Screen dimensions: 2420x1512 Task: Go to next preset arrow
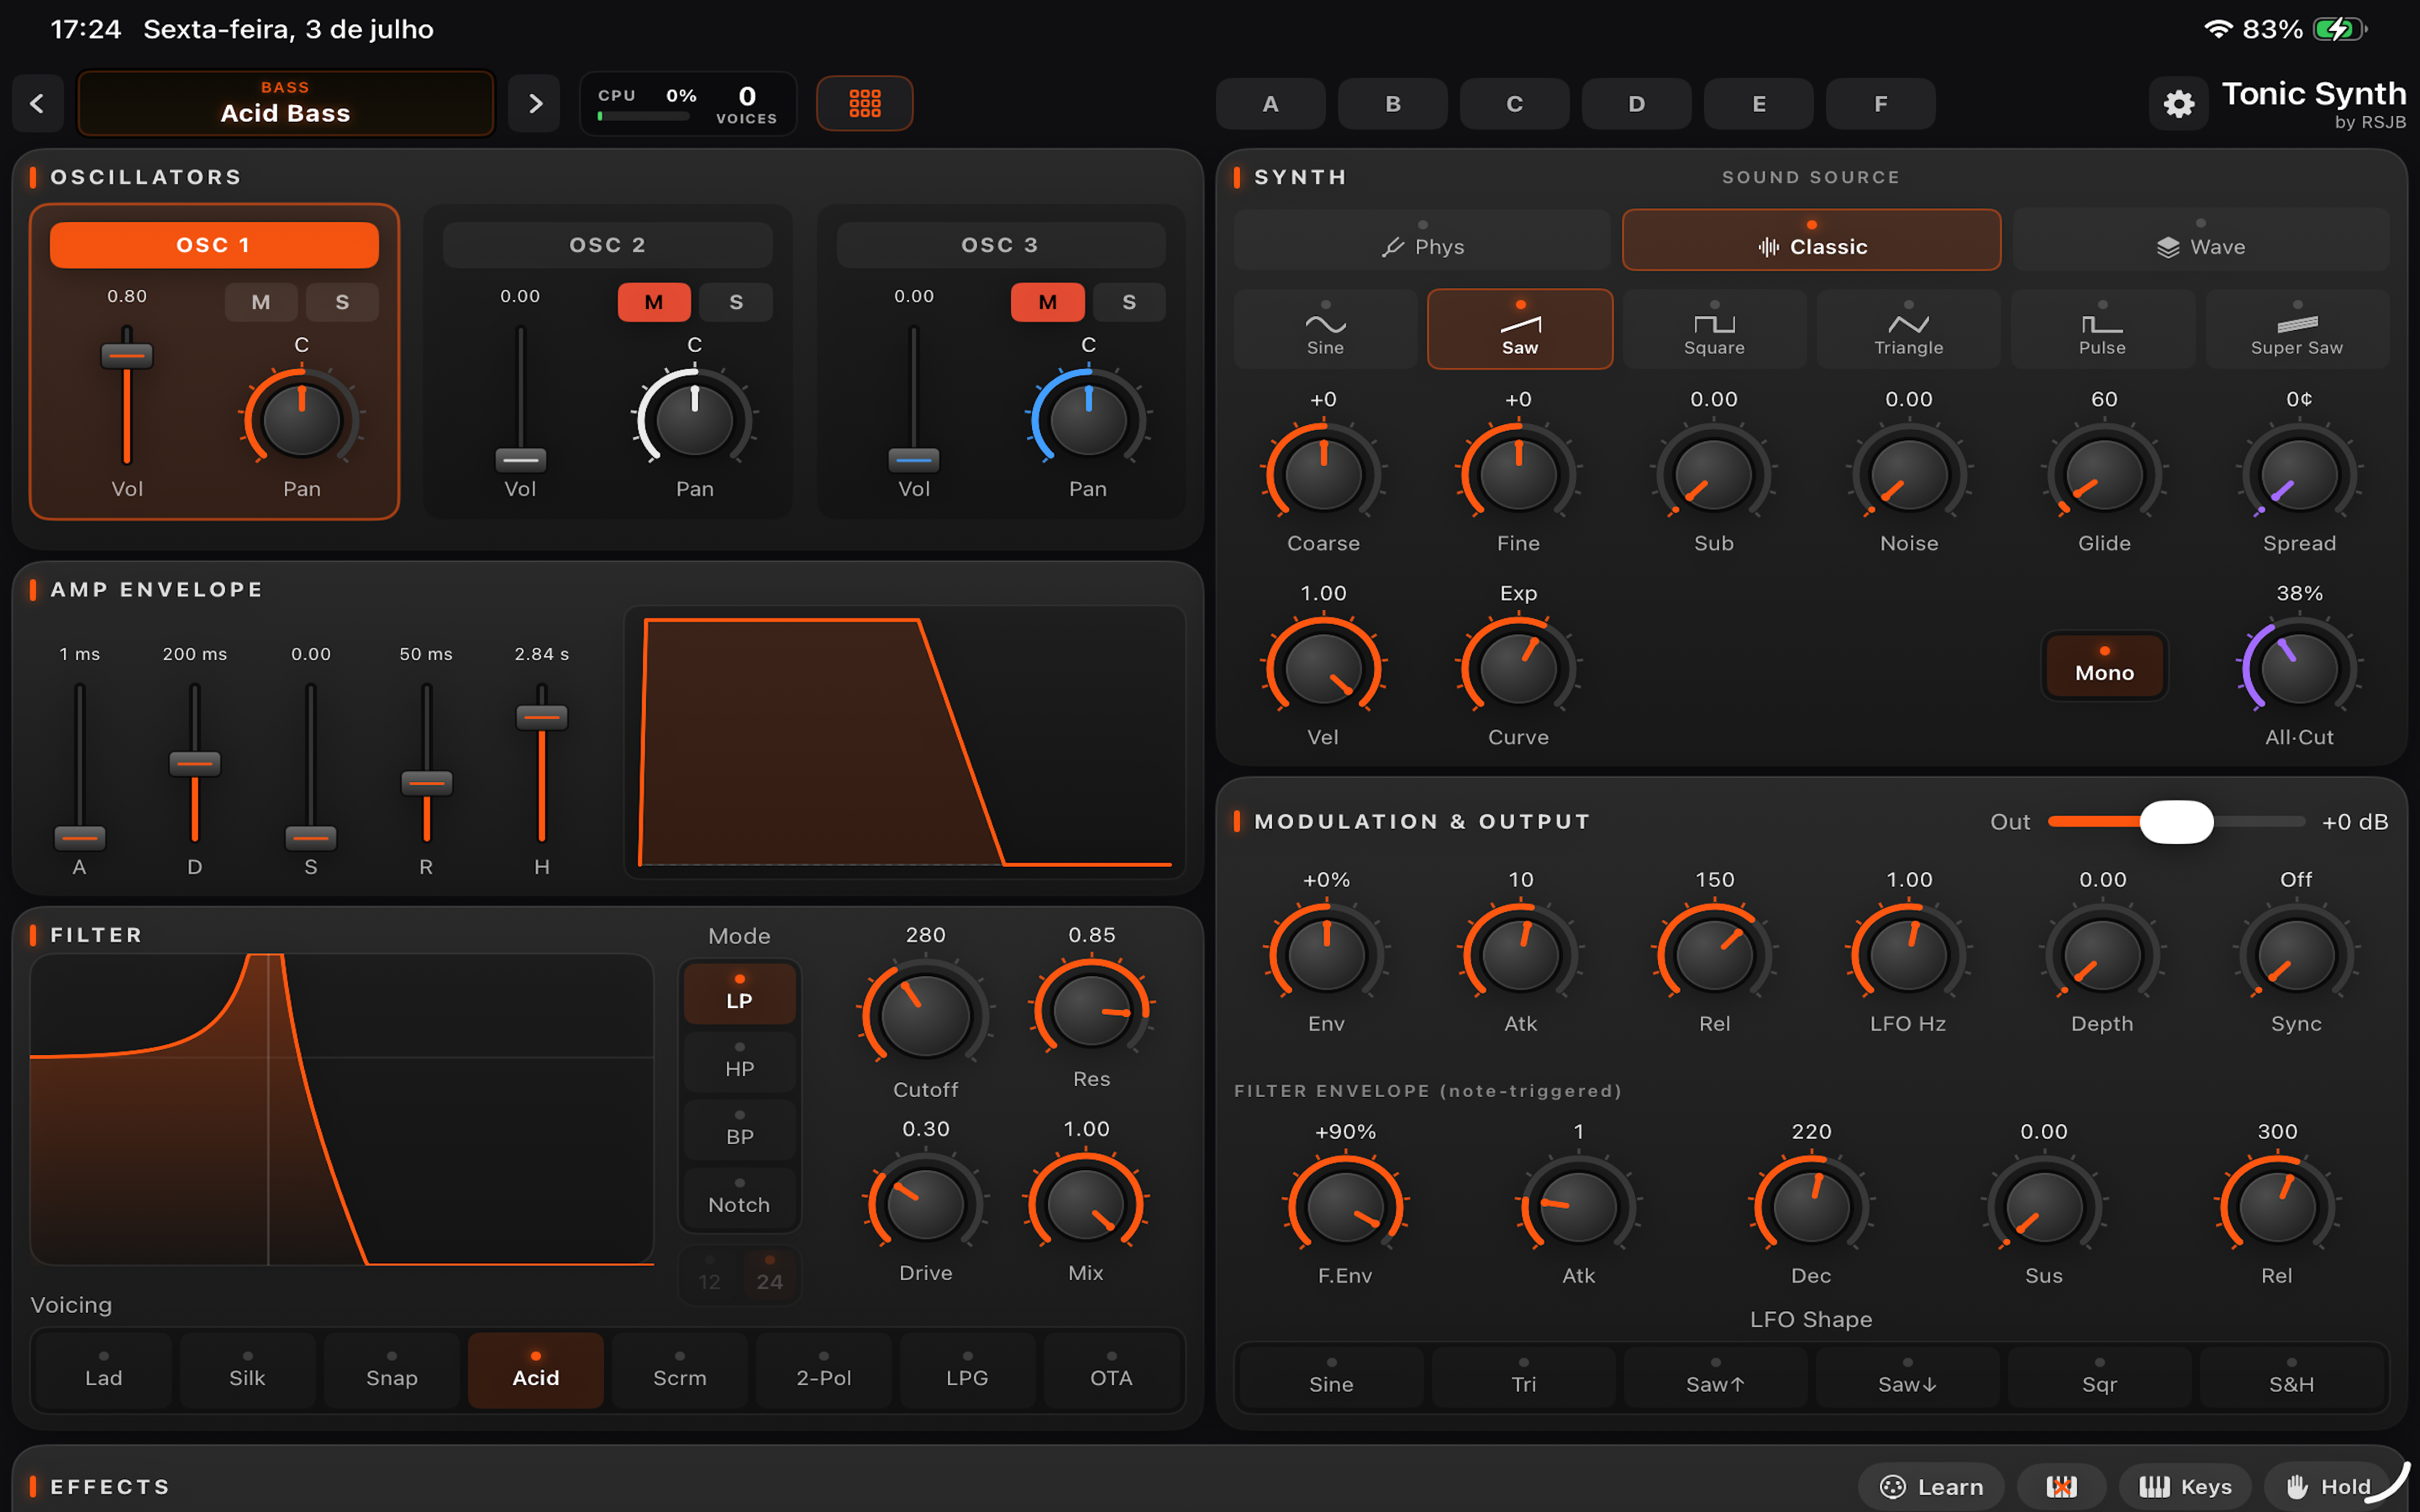coord(535,103)
